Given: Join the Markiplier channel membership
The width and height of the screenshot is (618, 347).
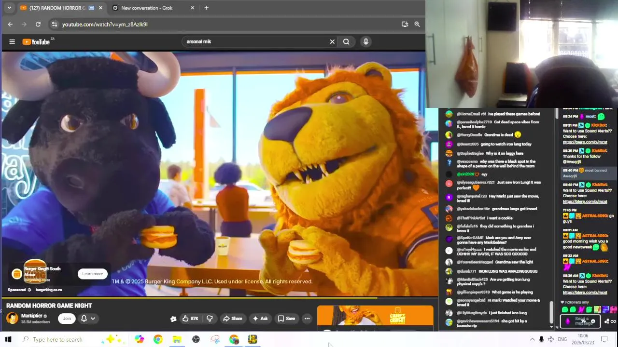Looking at the screenshot, I should (x=67, y=318).
